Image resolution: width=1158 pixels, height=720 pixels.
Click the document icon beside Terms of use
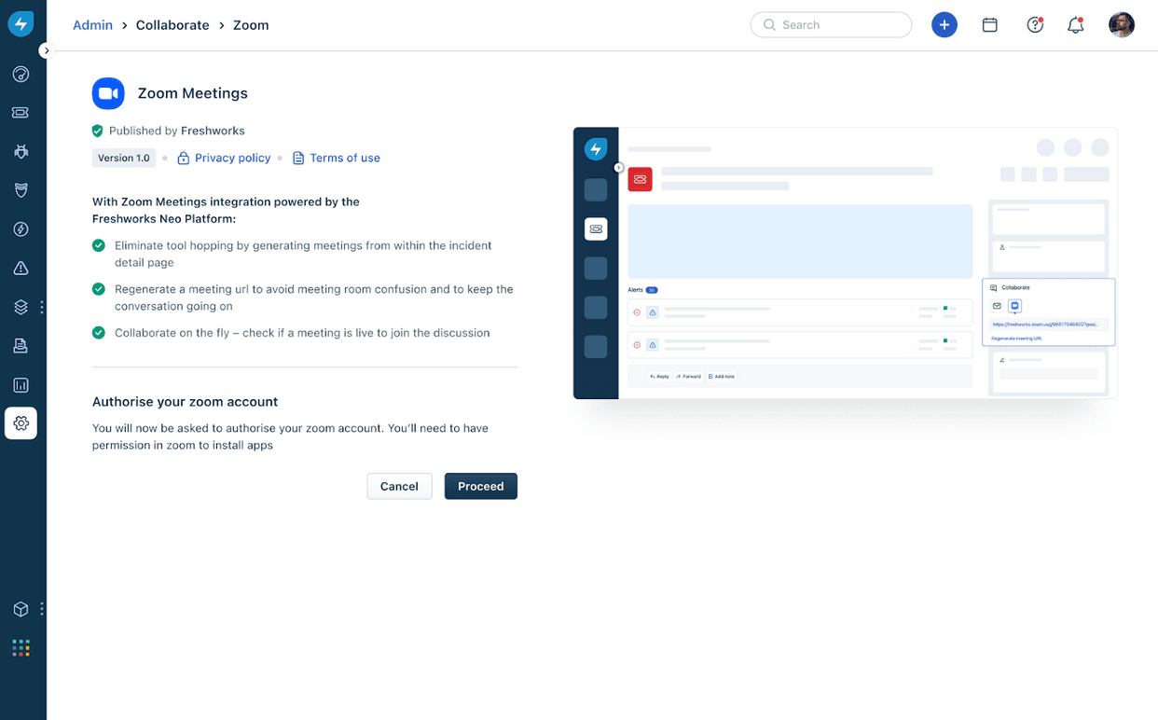tap(298, 158)
